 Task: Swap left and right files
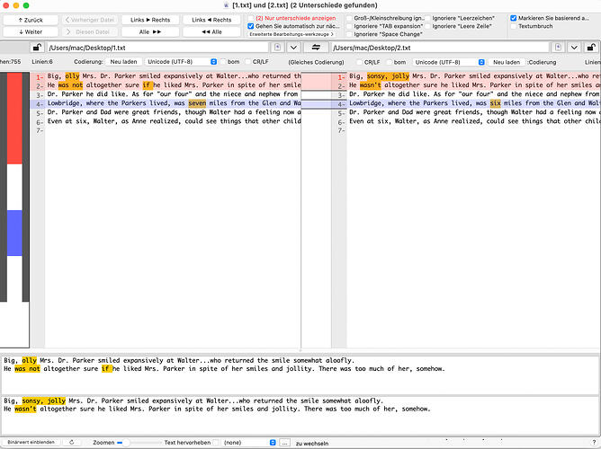(316, 48)
